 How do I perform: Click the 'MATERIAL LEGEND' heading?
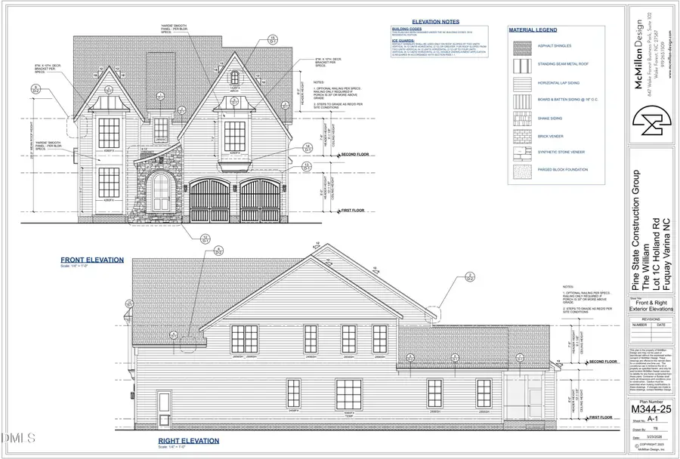pos(533,30)
